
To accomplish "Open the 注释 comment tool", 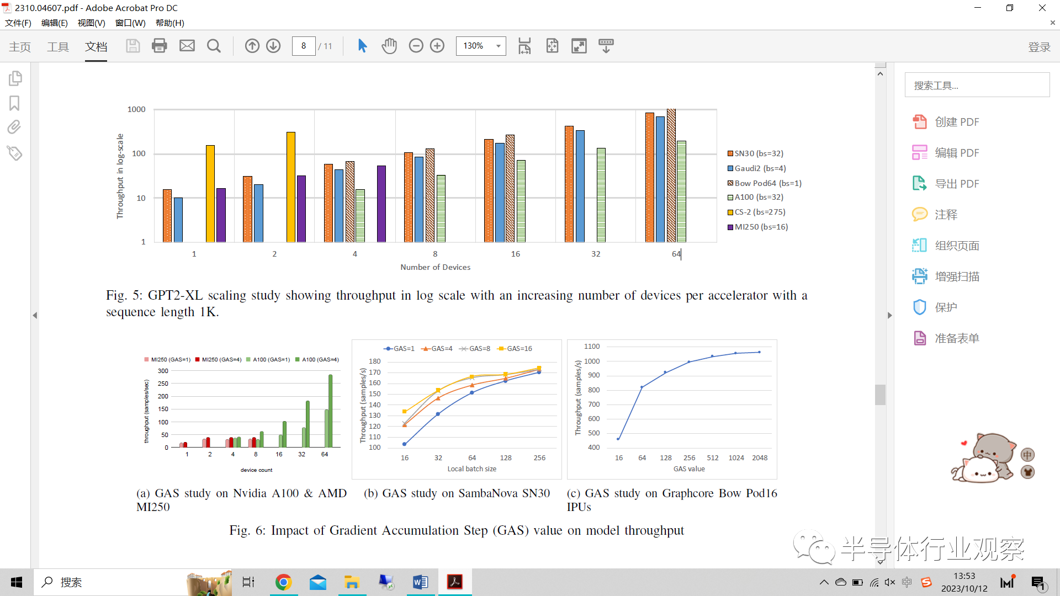I will tap(935, 215).
